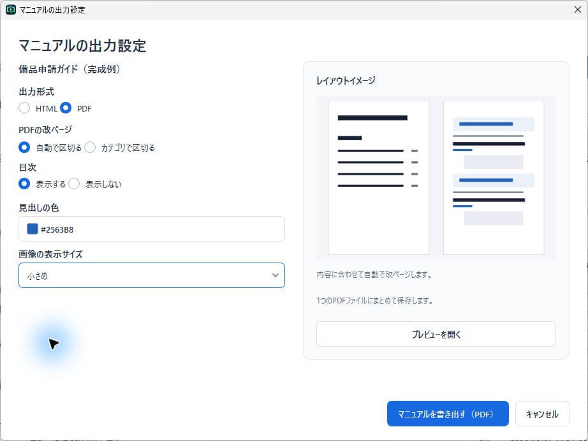588x441 pixels.
Task: Click the app icon in title bar
Action: pos(10,10)
